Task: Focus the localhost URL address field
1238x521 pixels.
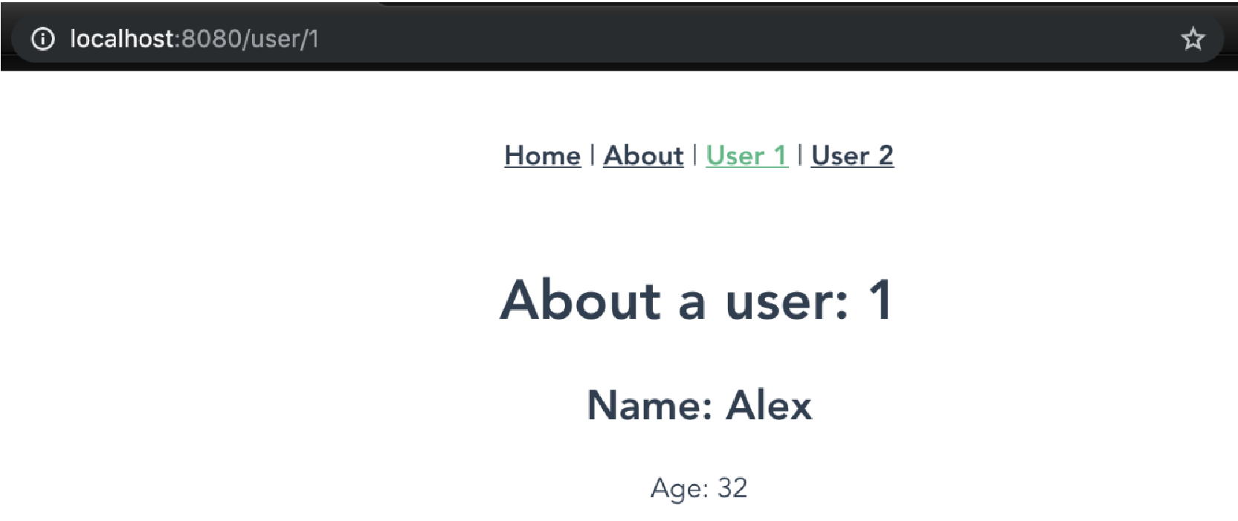Action: [x=617, y=39]
